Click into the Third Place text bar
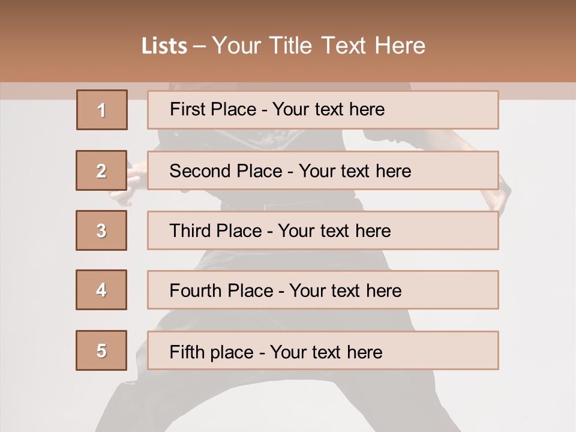This screenshot has width=576, height=432. coord(323,230)
